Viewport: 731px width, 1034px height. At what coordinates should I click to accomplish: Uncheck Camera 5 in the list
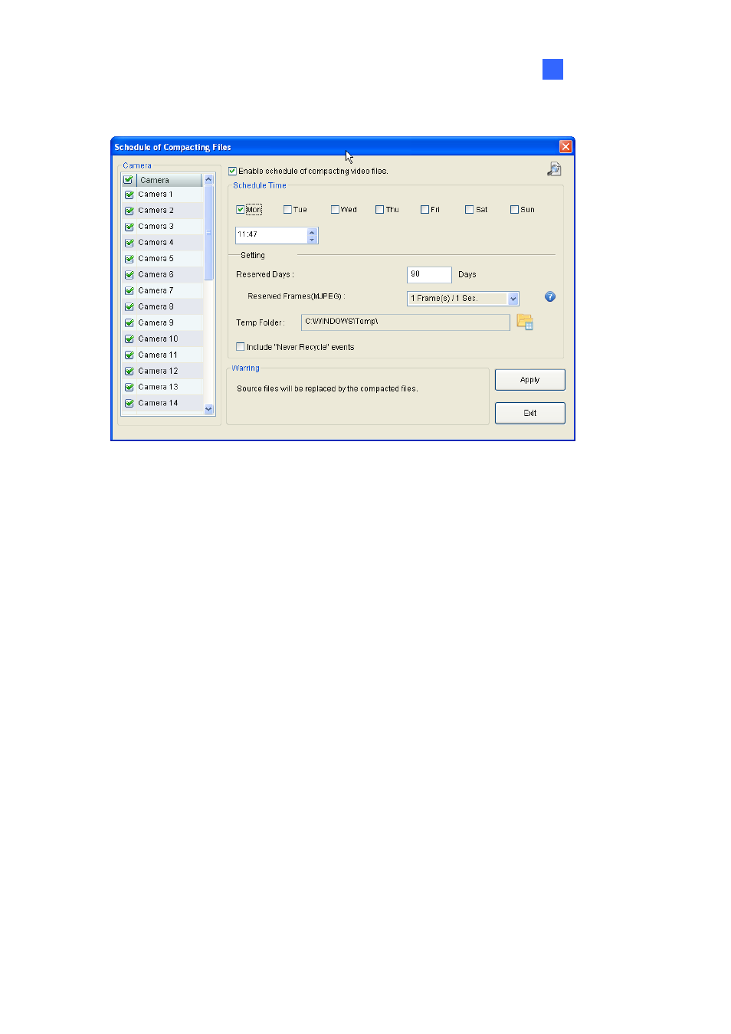tap(129, 260)
